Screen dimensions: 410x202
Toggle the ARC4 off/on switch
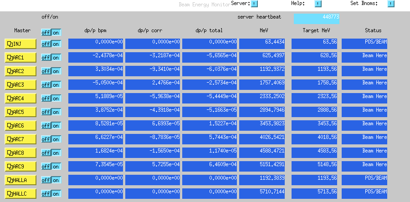(x=51, y=98)
